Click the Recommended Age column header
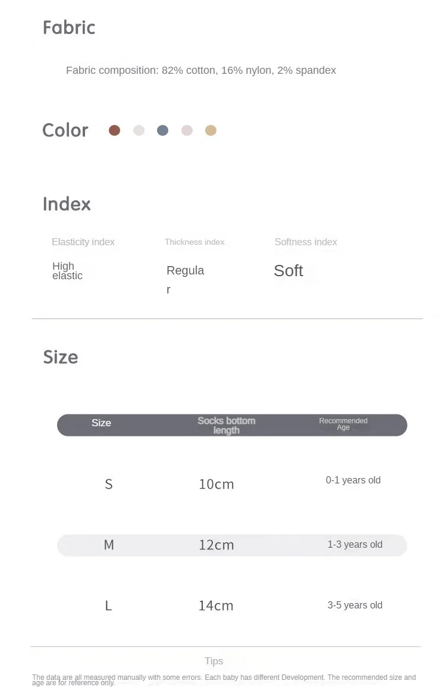Screen dimensions: 446x687 [343, 424]
